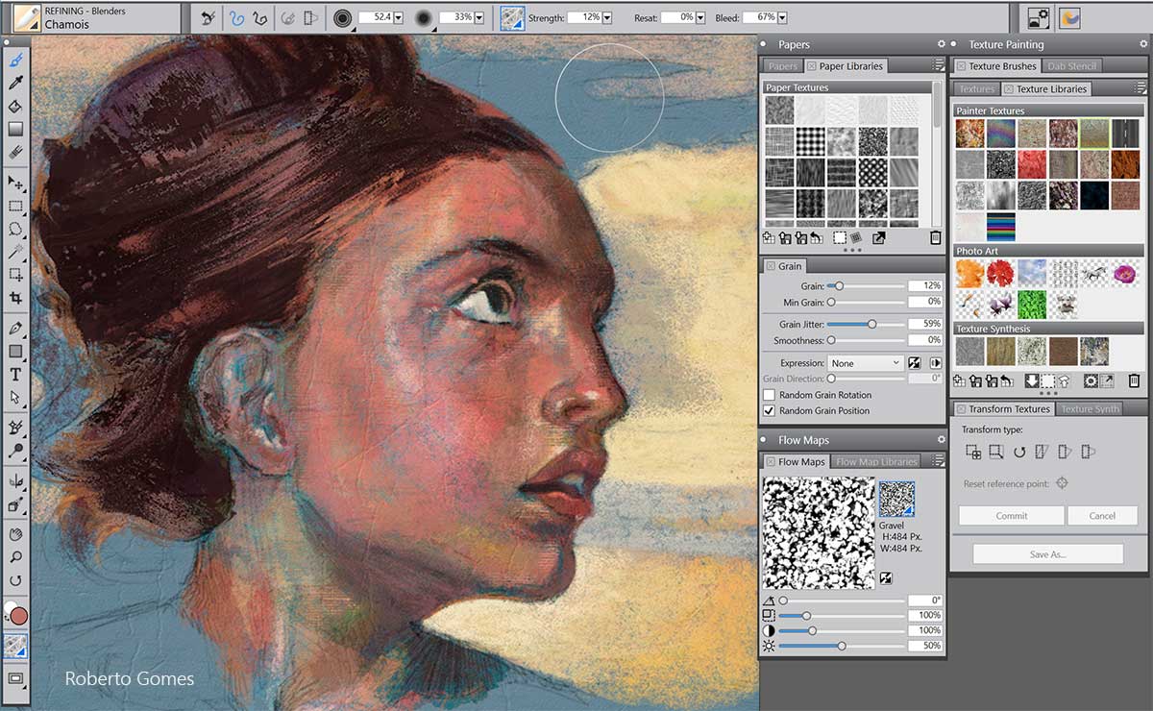Pick the Grabber hand tool

(15, 534)
